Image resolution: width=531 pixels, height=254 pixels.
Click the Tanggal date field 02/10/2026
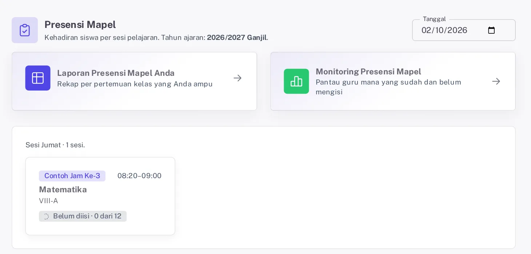464,30
